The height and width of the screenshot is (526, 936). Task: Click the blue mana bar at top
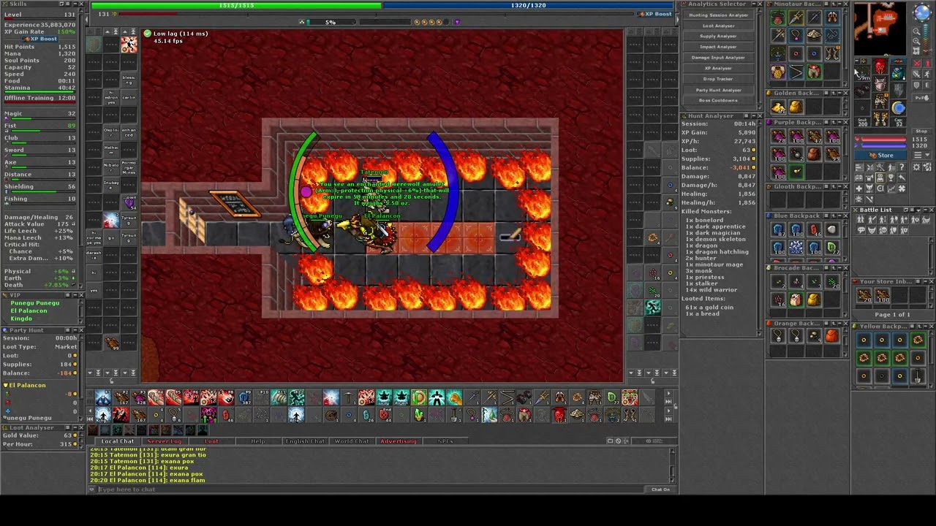[x=528, y=5]
